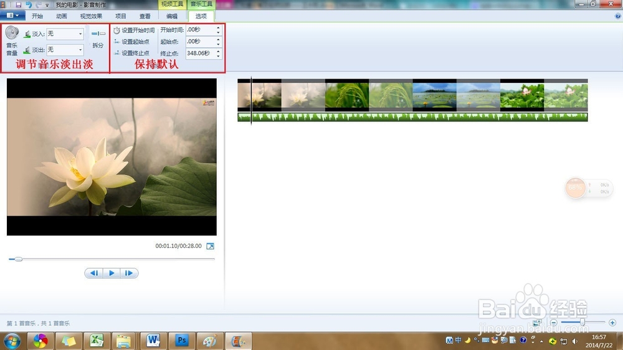Select the green music waveform track
The width and height of the screenshot is (623, 350).
[412, 117]
